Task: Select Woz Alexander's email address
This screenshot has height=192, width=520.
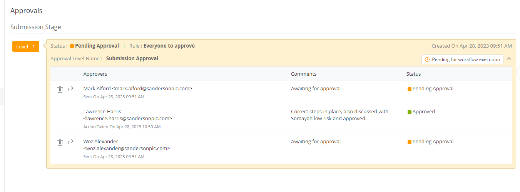Action: click(127, 148)
